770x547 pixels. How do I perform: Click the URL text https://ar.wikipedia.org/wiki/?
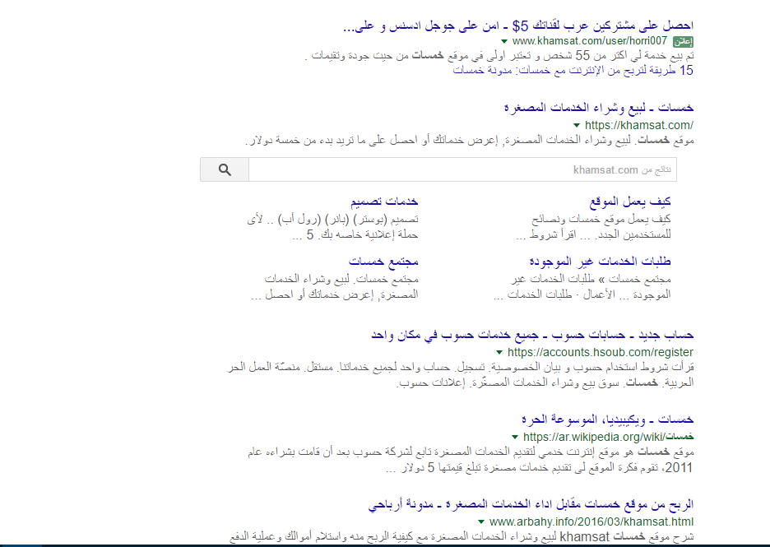(x=609, y=437)
